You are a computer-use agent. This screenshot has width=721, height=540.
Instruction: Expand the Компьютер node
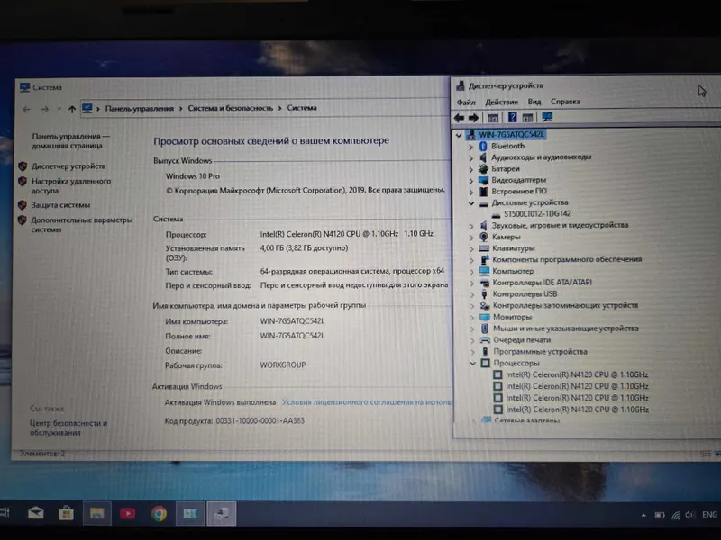471,272
